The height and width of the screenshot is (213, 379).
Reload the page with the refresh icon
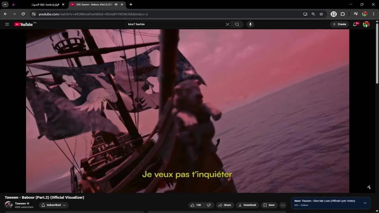[23, 14]
